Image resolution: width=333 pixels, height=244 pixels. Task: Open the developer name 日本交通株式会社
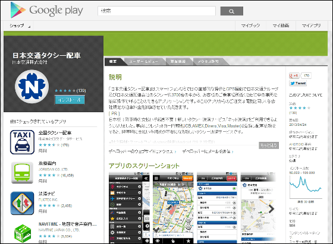[30, 62]
